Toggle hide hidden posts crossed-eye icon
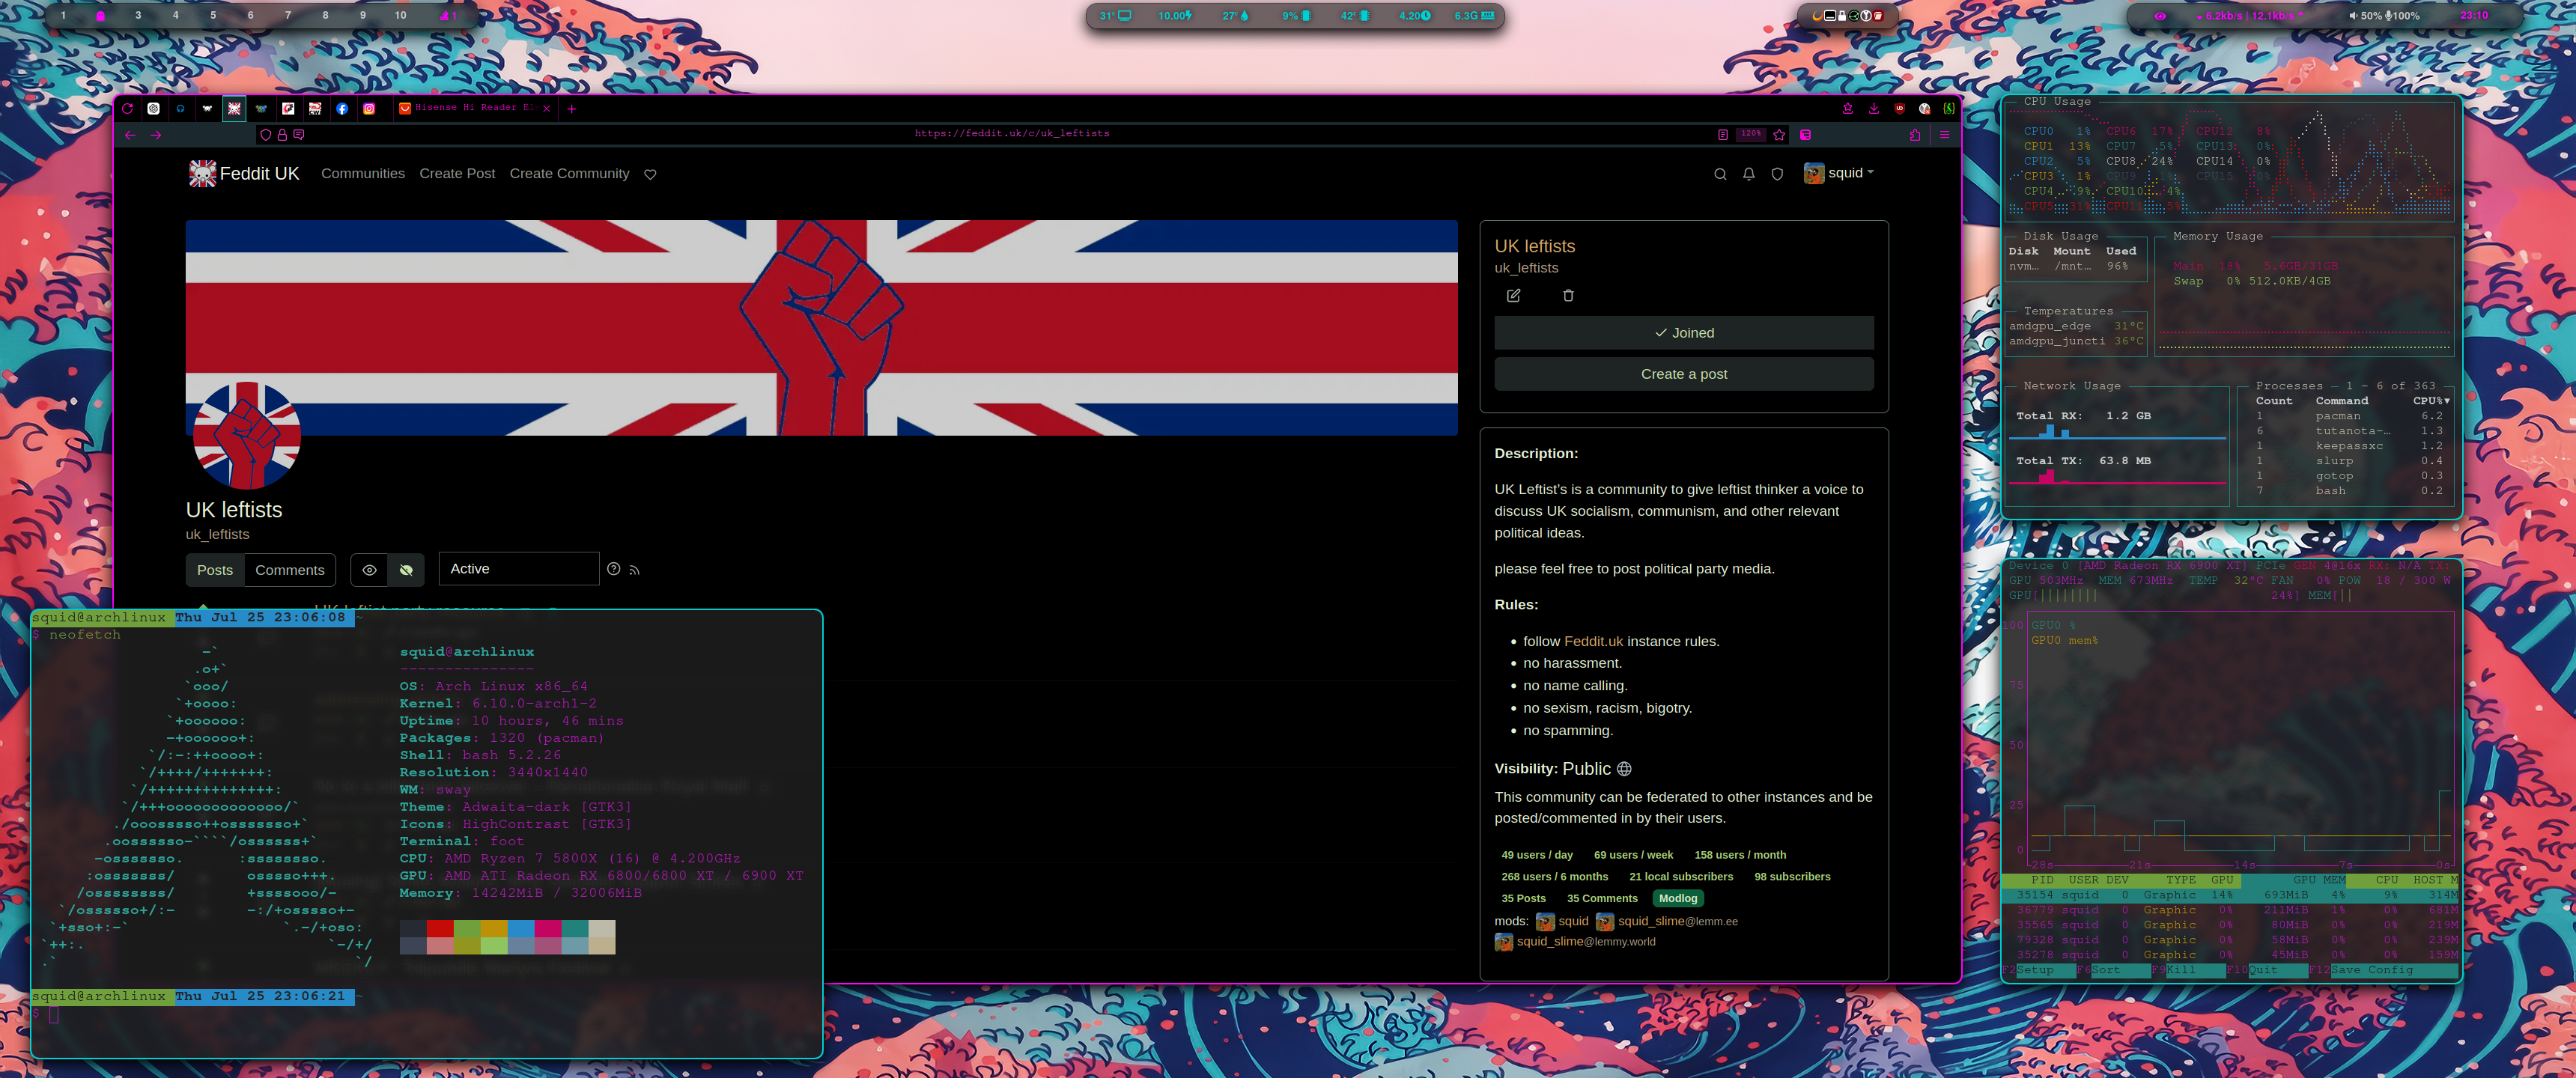This screenshot has height=1078, width=2576. [x=406, y=570]
